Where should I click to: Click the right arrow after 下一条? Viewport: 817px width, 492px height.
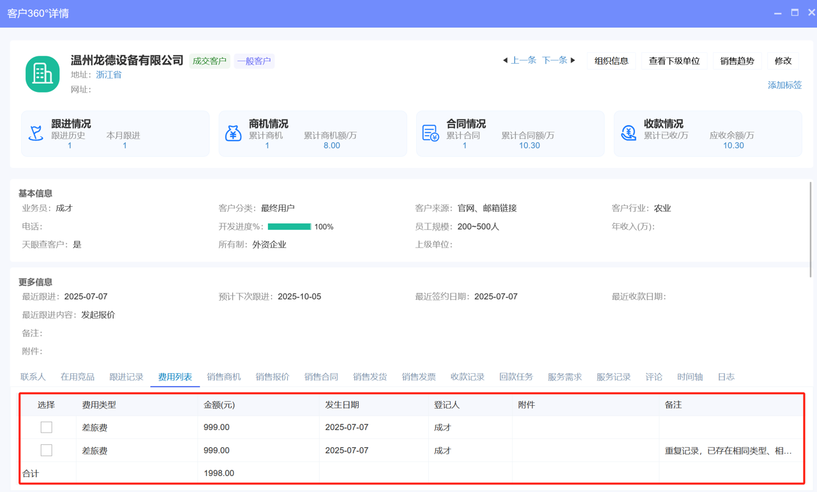point(573,60)
